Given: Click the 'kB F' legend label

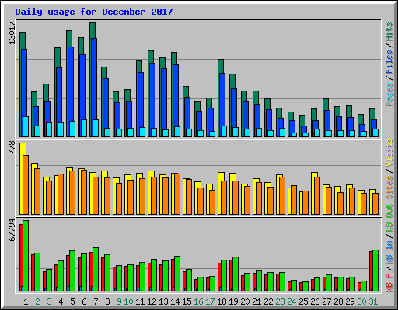Looking at the screenshot, I should click(x=389, y=283).
